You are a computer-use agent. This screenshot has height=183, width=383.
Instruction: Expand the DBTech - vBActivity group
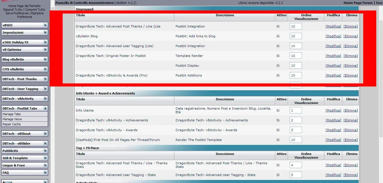(45, 99)
